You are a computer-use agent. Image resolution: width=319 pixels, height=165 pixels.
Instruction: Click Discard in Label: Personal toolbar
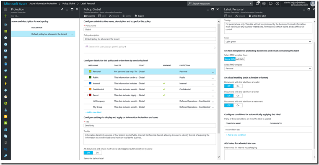click(x=240, y=16)
